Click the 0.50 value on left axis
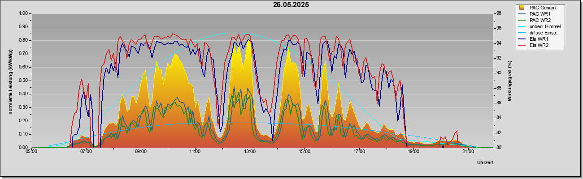This screenshot has height=179, width=583. point(23,81)
